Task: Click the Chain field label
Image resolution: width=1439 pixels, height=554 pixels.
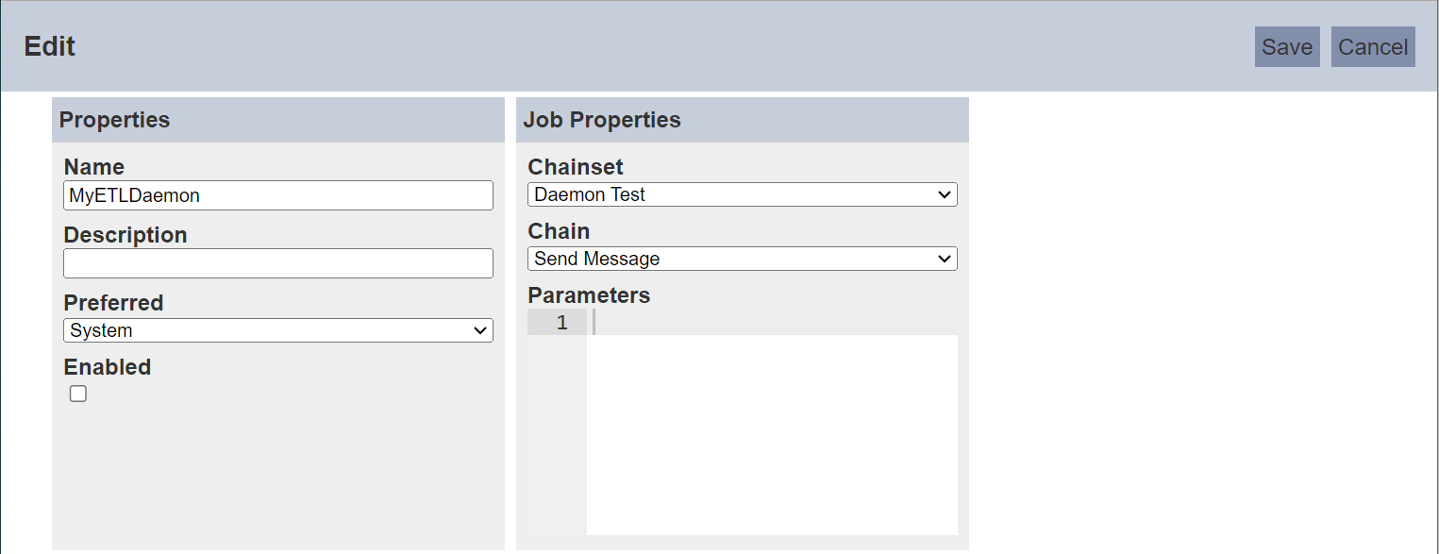Action: point(559,231)
